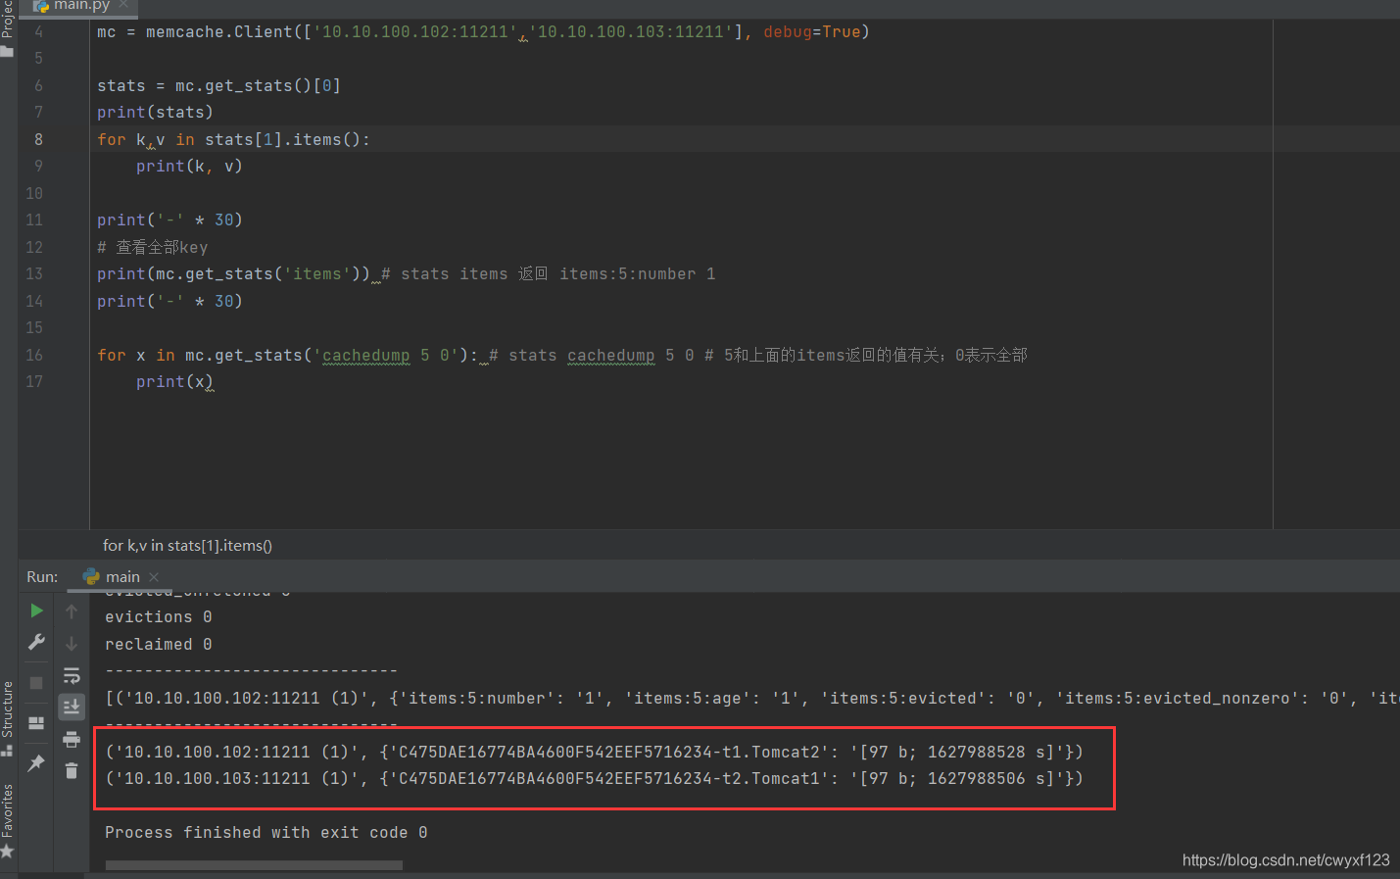Click Restore Layout icon in Run panel

(36, 723)
